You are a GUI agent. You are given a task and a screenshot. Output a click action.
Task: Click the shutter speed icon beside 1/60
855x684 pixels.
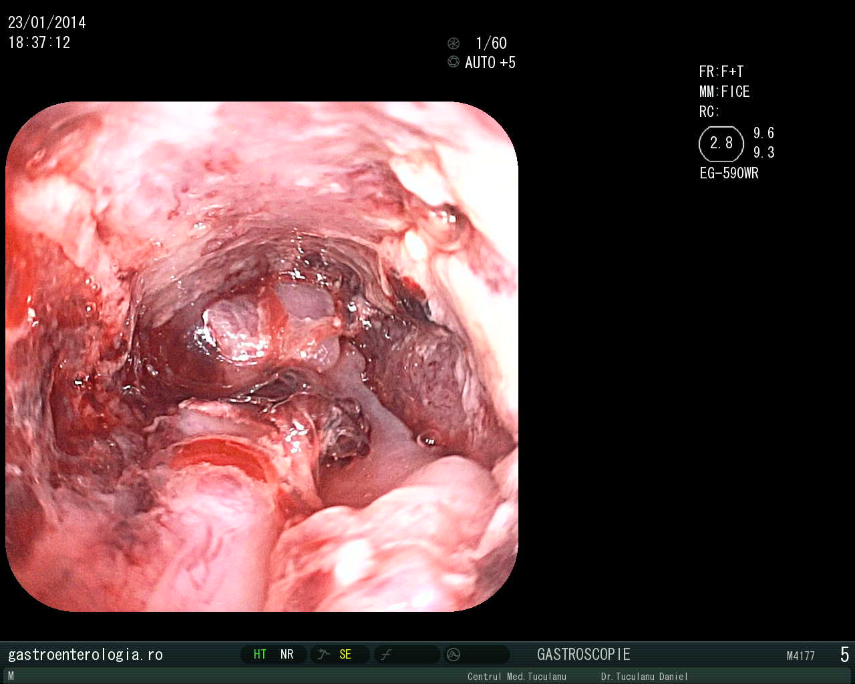(454, 43)
